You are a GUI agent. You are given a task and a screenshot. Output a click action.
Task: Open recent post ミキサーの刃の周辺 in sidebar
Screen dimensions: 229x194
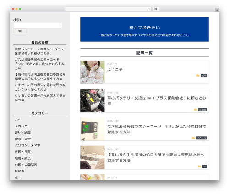click(x=40, y=87)
